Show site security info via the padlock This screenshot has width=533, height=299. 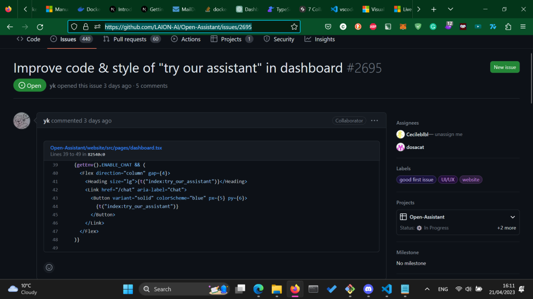pos(86,27)
